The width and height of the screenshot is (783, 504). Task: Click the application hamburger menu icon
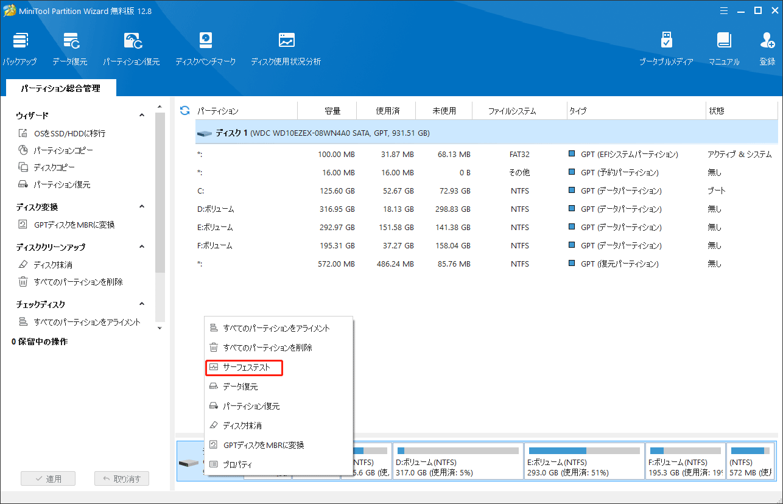tap(723, 10)
